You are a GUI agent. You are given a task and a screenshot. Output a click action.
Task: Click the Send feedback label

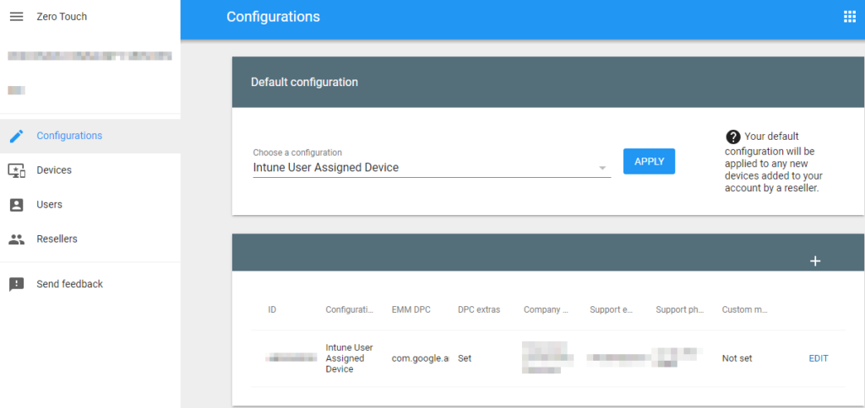(69, 285)
